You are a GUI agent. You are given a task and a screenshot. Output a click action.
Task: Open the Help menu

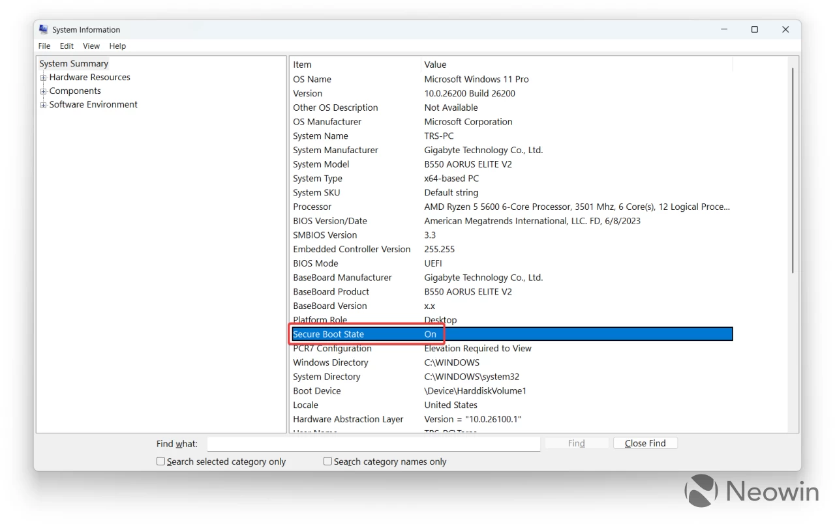(117, 46)
